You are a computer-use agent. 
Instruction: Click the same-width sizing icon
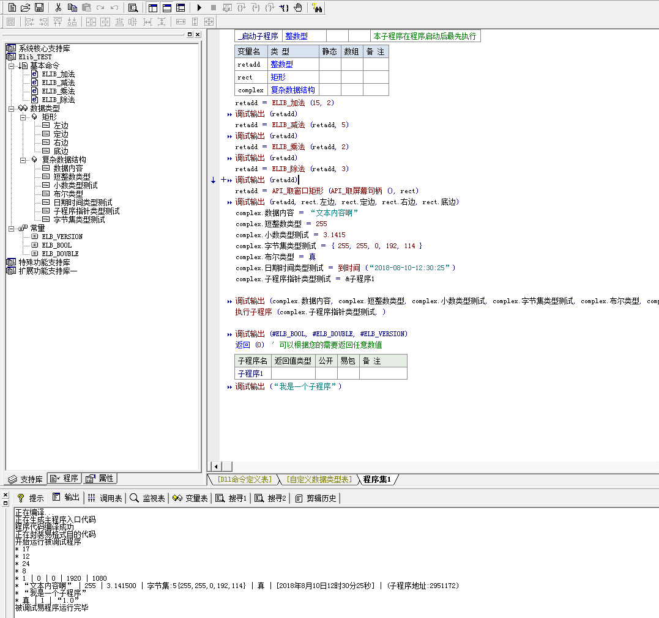[181, 22]
